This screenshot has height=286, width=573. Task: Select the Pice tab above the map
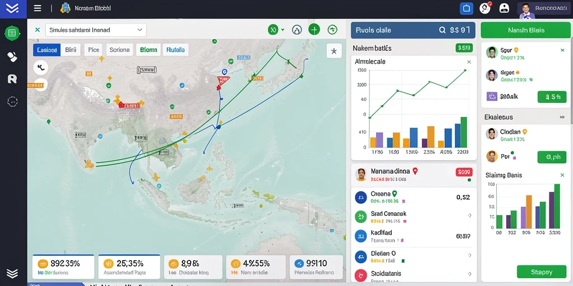click(93, 50)
